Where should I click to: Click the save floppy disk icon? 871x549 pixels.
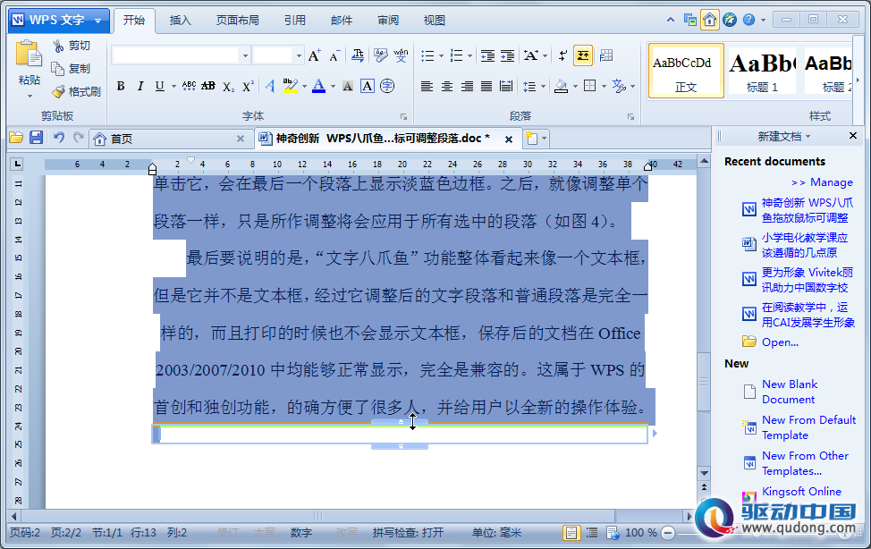tap(36, 138)
